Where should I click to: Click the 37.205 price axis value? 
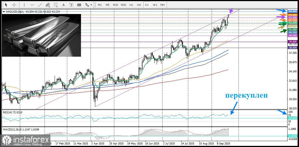tap(293, 53)
